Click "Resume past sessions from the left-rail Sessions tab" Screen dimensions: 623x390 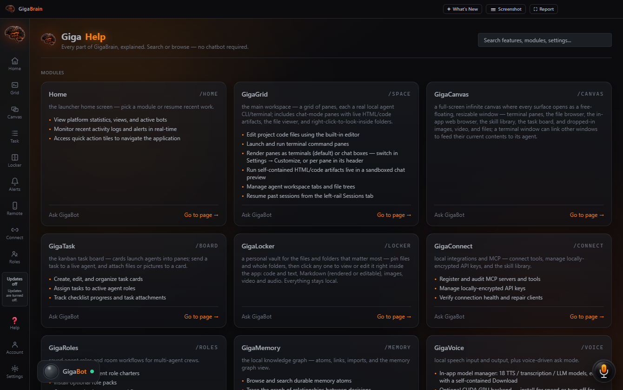tap(310, 196)
